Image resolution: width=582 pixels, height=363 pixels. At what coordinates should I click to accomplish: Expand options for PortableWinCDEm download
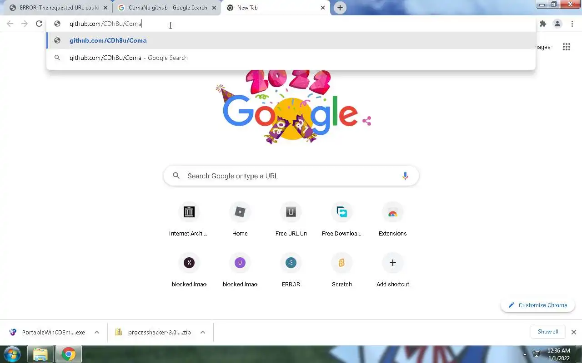point(97,332)
